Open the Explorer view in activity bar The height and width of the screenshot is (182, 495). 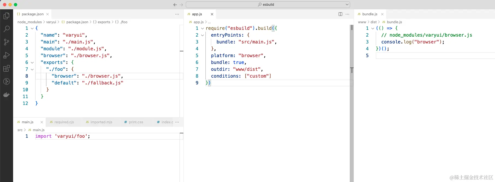click(x=7, y=16)
